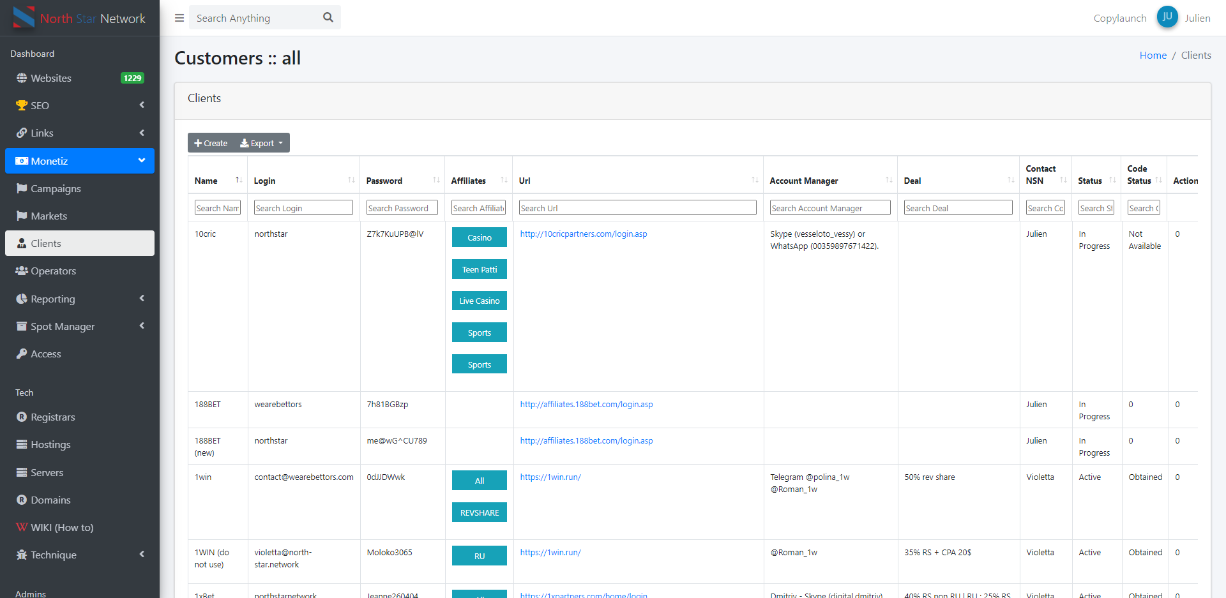Focus the Search Account Manager filter field
1226x598 pixels.
pyautogui.click(x=829, y=208)
